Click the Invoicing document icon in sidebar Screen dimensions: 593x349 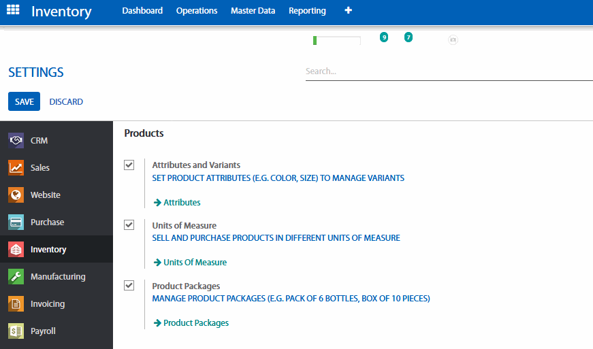pyautogui.click(x=16, y=304)
